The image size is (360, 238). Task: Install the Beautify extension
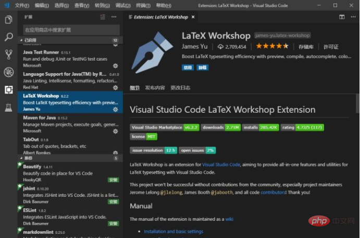pyautogui.click(x=113, y=180)
